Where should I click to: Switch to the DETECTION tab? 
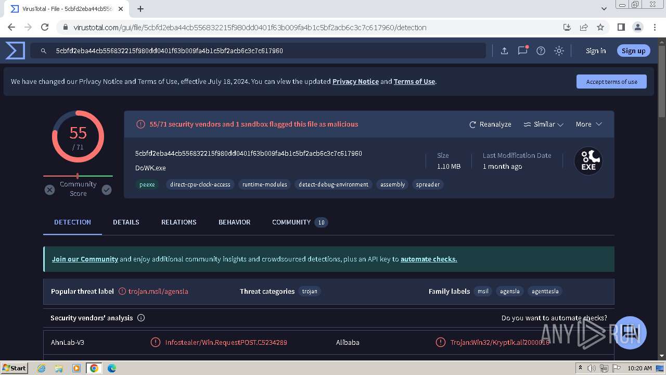(72, 222)
